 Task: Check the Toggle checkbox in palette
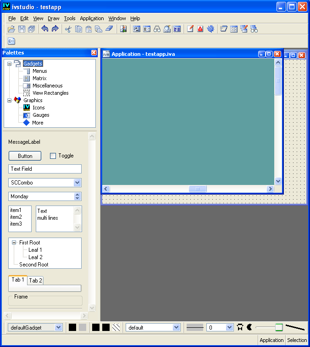[53, 156]
